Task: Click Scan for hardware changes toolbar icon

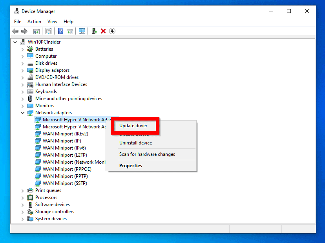Action: point(82,31)
